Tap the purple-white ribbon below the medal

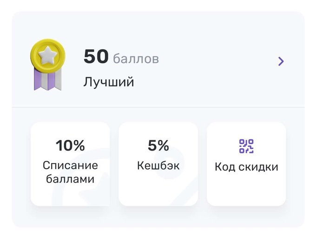(x=48, y=79)
